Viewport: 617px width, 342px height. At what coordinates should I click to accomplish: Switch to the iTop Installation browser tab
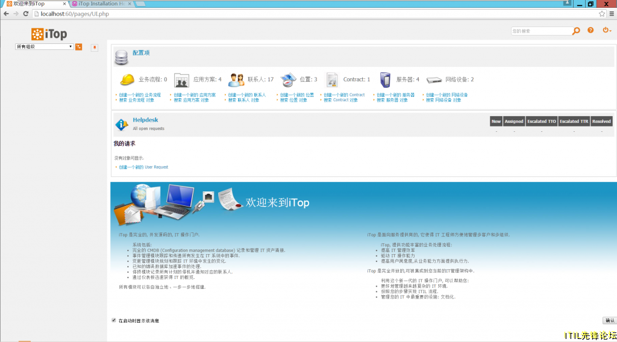pos(101,4)
